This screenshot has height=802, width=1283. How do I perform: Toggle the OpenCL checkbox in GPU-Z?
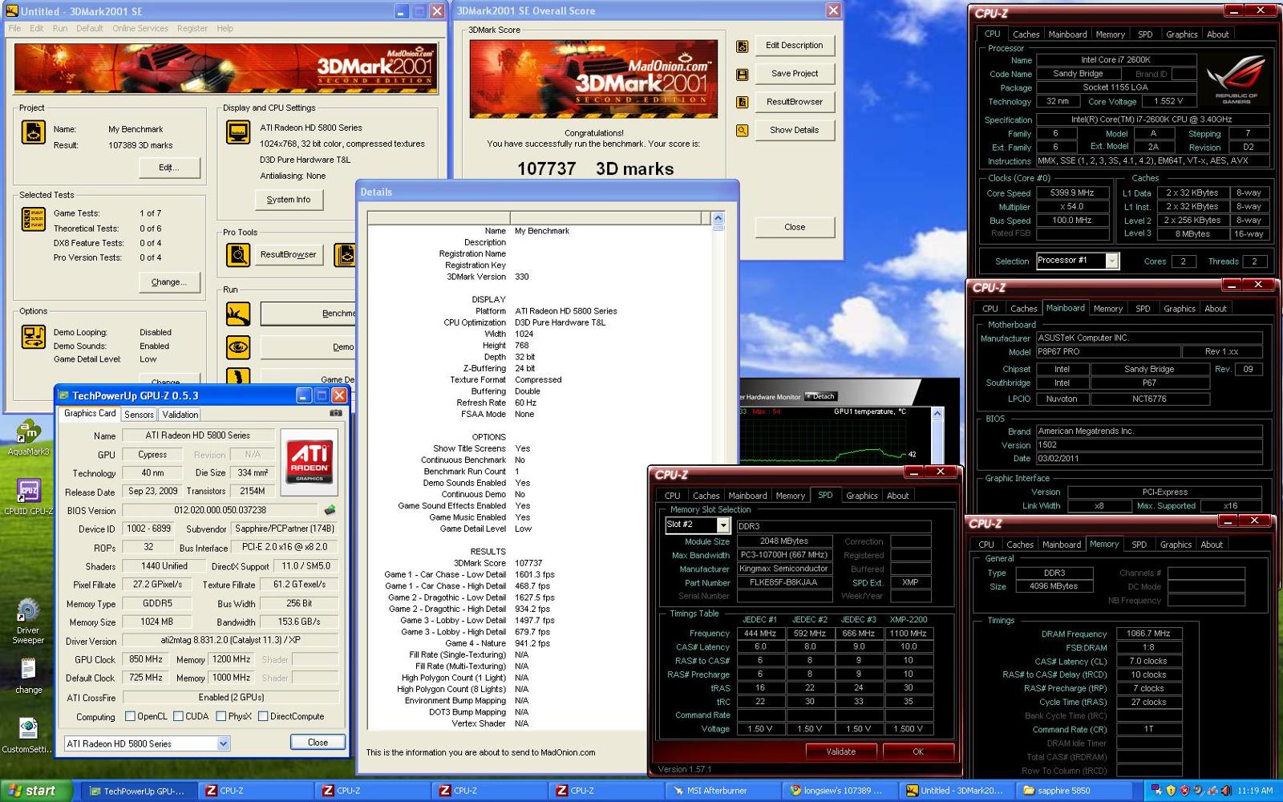pos(130,717)
